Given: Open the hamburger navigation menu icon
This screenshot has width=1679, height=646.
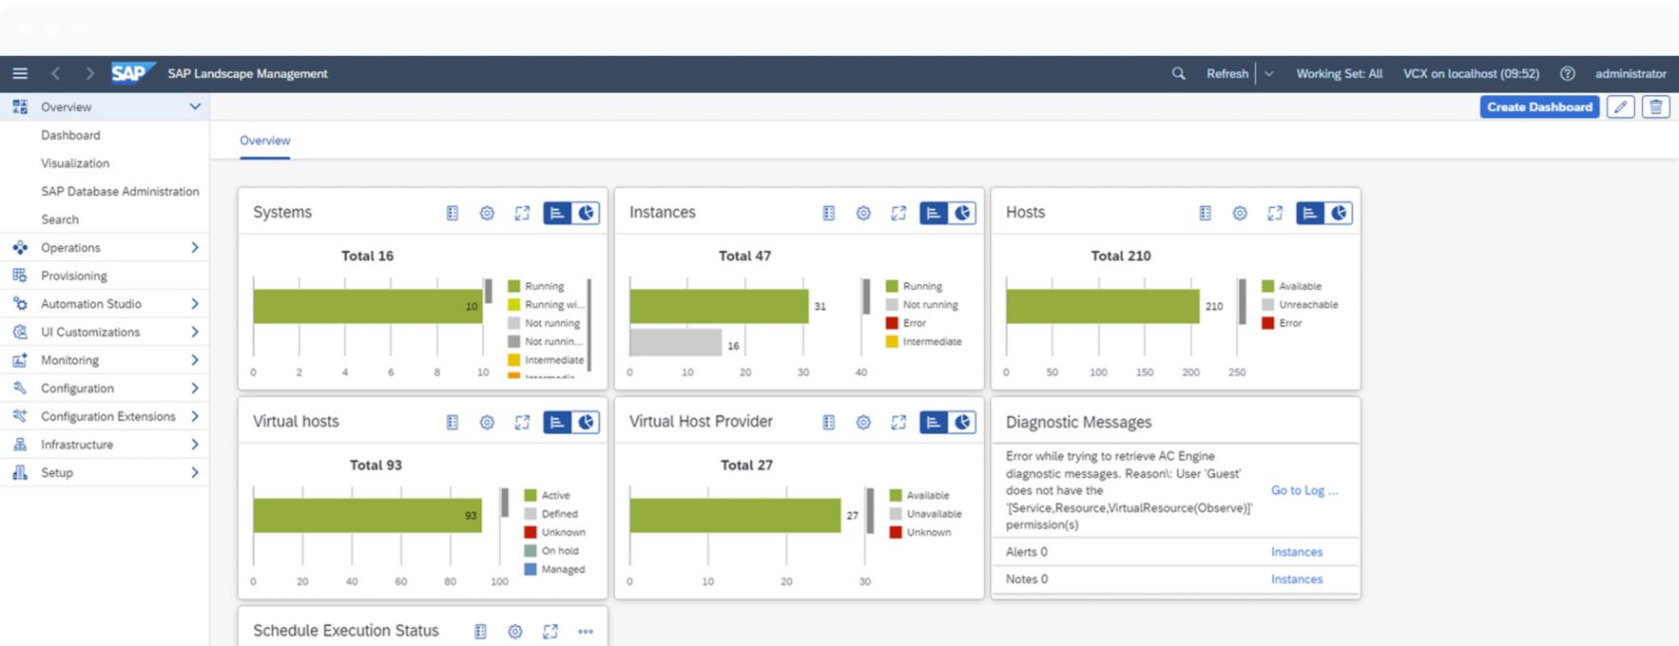Looking at the screenshot, I should click(x=20, y=73).
